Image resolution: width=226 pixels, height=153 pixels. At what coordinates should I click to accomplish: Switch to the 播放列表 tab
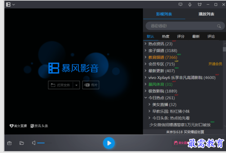pos(206,14)
